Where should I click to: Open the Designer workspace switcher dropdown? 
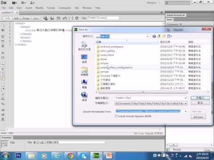coord(153,3)
